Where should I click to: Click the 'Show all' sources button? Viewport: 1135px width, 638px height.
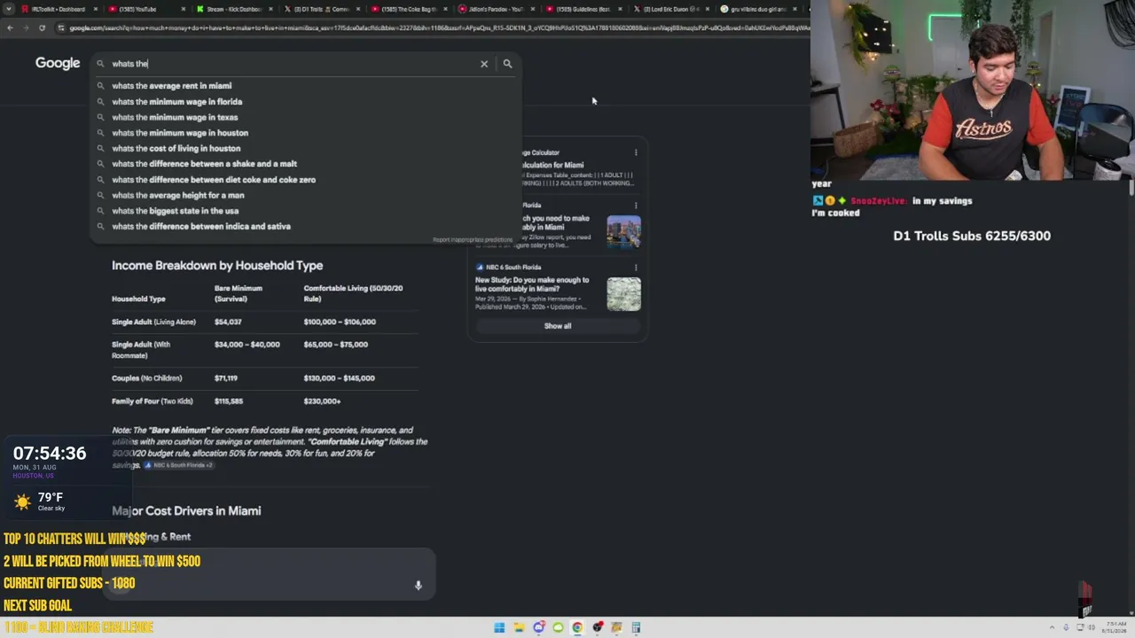pos(558,326)
